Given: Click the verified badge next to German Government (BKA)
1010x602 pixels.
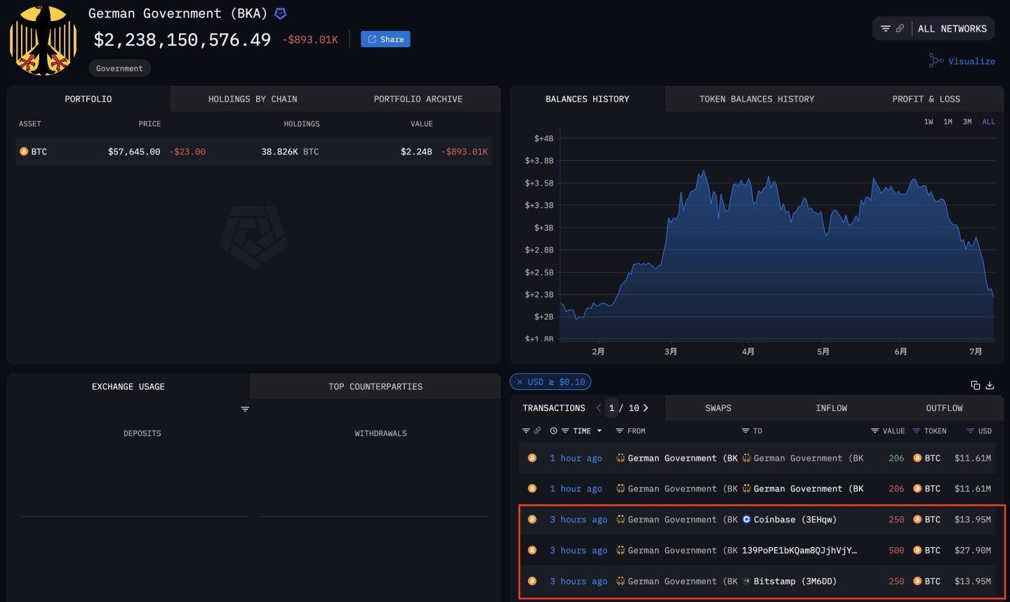Looking at the screenshot, I should click(280, 13).
